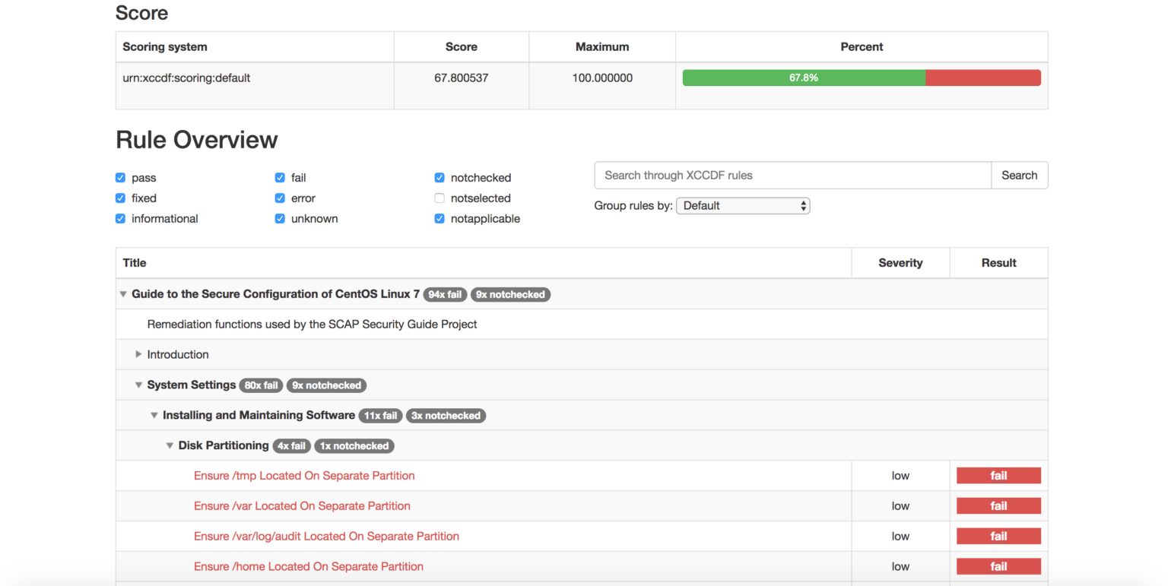The height and width of the screenshot is (586, 1168).
Task: Collapse the CentOS Linux 7 guide triangle
Action: [123, 294]
